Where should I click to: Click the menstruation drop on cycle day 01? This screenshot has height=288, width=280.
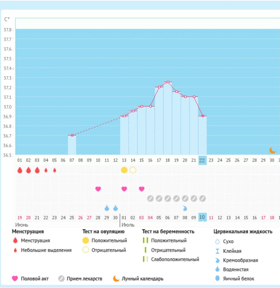click(x=20, y=170)
